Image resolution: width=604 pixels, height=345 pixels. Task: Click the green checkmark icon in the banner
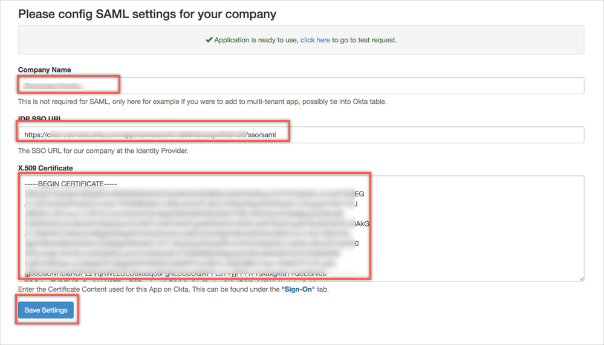[209, 40]
